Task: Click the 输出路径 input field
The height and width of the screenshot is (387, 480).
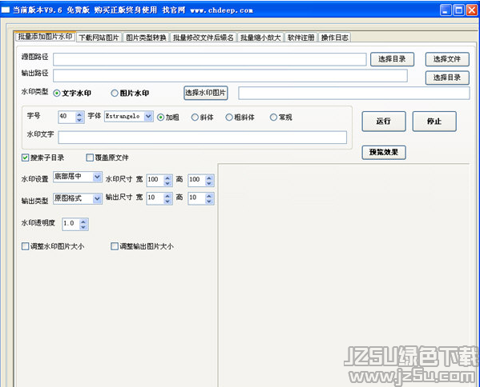Action: pyautogui.click(x=230, y=75)
